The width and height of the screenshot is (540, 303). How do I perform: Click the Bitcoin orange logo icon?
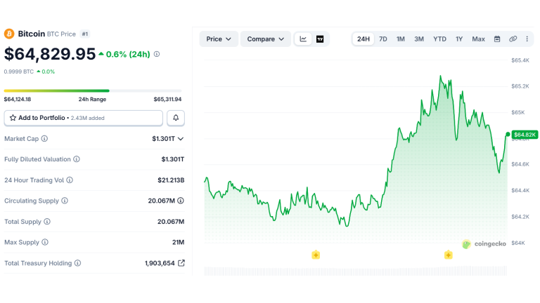(x=9, y=34)
